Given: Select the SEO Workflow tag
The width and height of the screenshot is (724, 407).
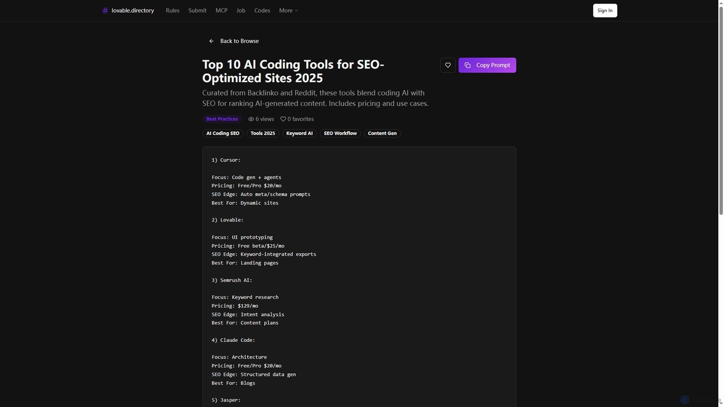Looking at the screenshot, I should pyautogui.click(x=341, y=133).
